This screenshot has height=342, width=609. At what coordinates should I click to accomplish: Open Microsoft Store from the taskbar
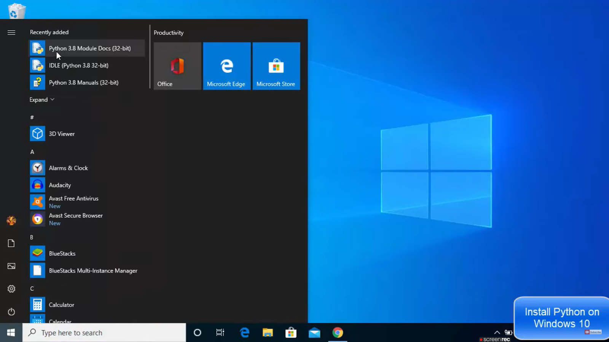pos(291,332)
